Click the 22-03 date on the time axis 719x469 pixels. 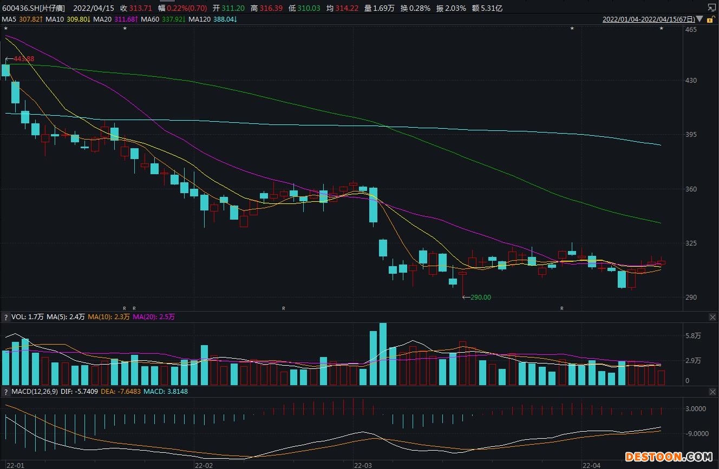coord(363,465)
